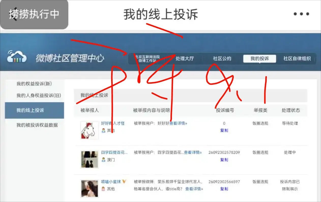This screenshot has width=321, height=202.
Task: Click the 投诉编号 column header
Action: tap(225, 110)
